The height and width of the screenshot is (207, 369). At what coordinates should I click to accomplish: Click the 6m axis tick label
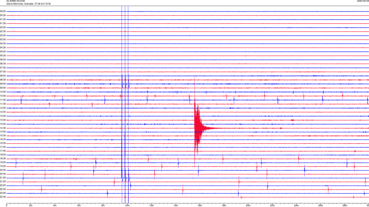click(x=79, y=205)
